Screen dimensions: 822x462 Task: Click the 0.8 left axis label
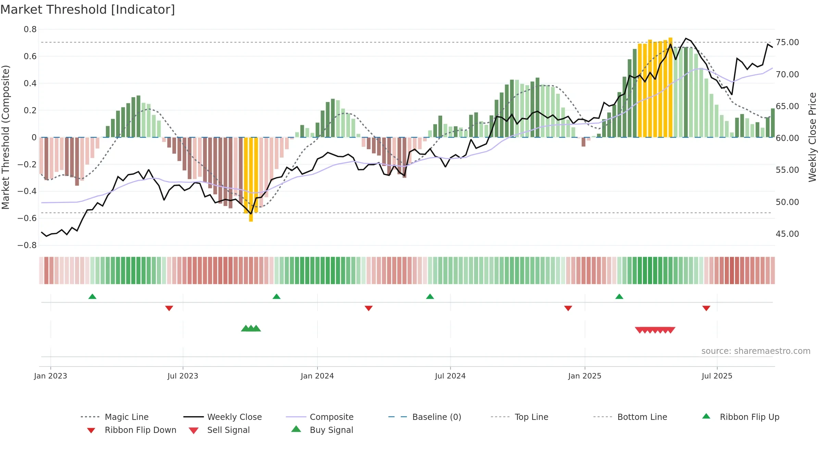click(30, 29)
